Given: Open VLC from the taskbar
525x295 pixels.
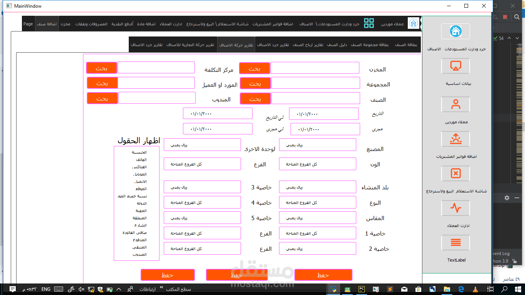Looking at the screenshot, I should click(475, 289).
